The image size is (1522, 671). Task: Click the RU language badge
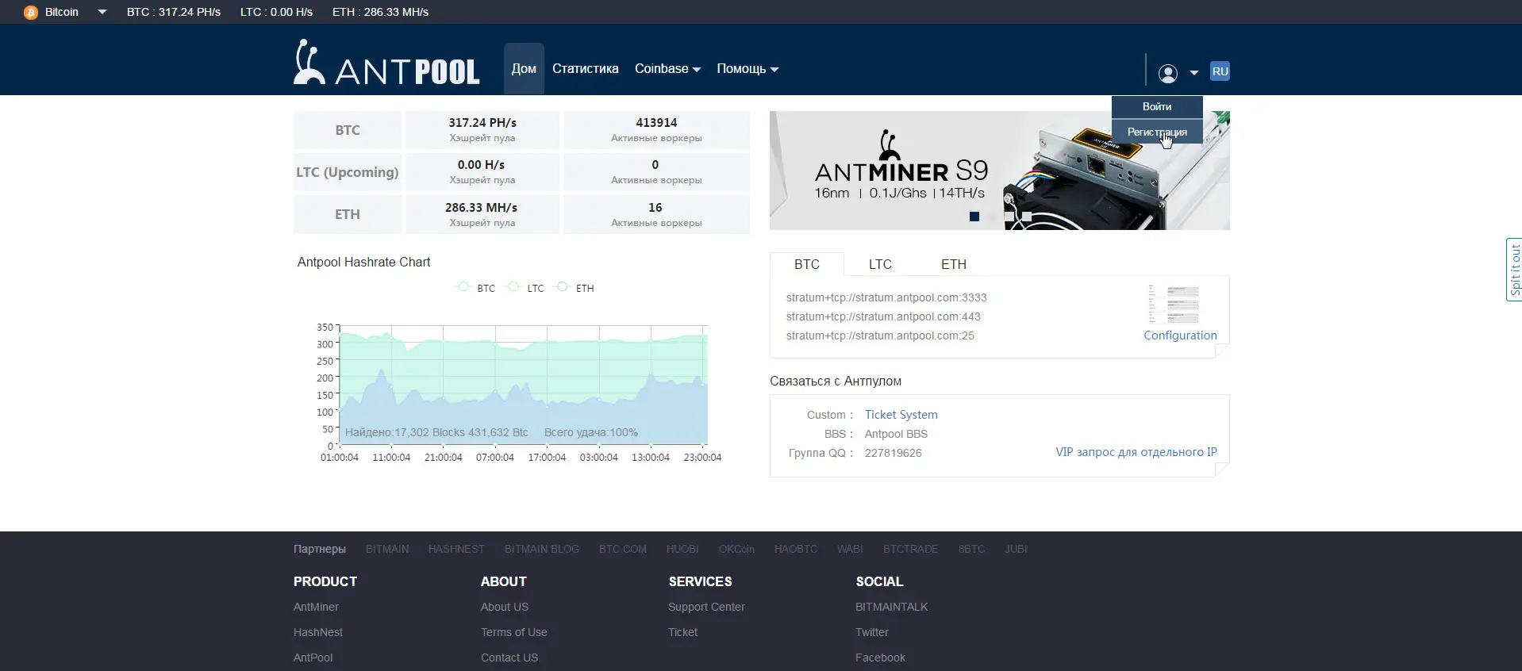1220,71
